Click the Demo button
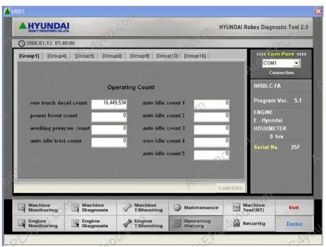Screen dimensions: 326x247 (x=294, y=224)
